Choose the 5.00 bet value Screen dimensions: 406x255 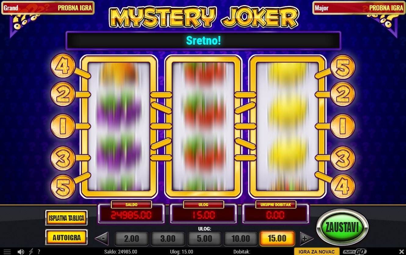point(204,238)
